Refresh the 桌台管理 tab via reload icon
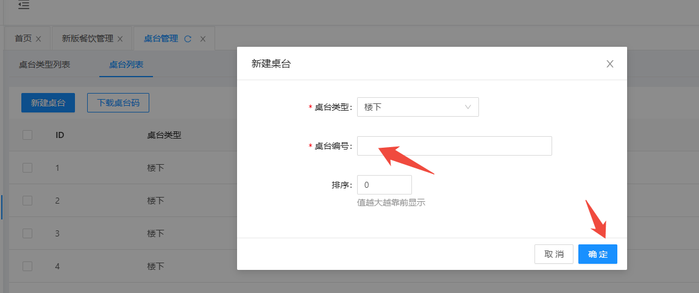The height and width of the screenshot is (293, 699). click(x=188, y=39)
